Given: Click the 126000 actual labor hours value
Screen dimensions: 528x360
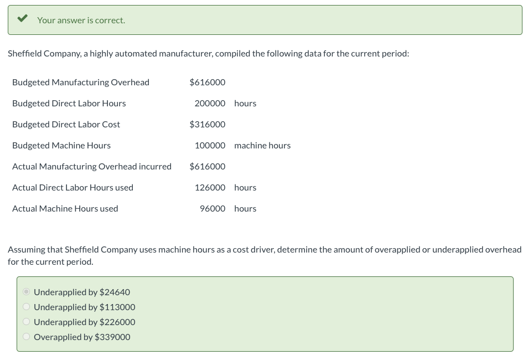Looking at the screenshot, I should [x=210, y=187].
